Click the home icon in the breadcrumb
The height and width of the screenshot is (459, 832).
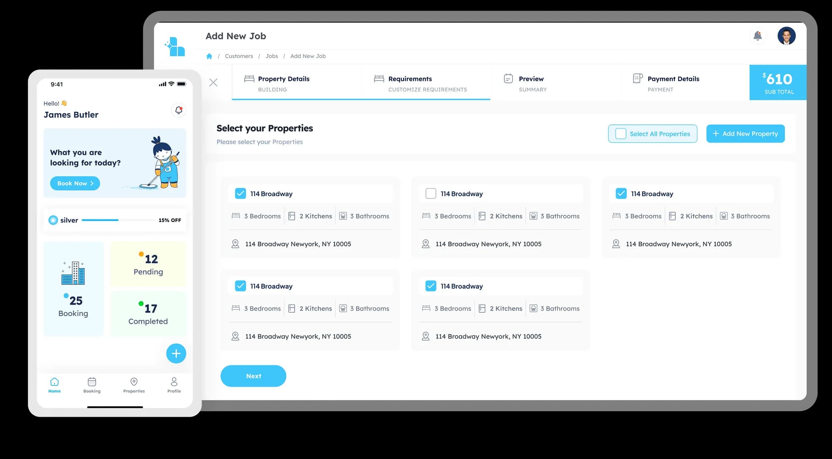click(x=209, y=56)
